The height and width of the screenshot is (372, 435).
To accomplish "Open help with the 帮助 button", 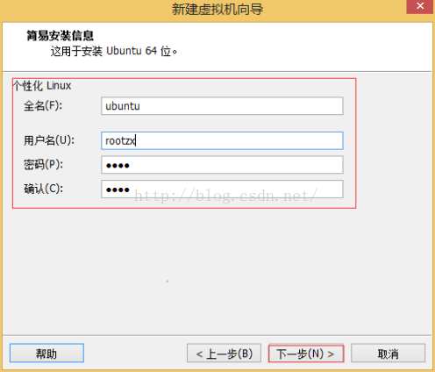I will click(46, 354).
